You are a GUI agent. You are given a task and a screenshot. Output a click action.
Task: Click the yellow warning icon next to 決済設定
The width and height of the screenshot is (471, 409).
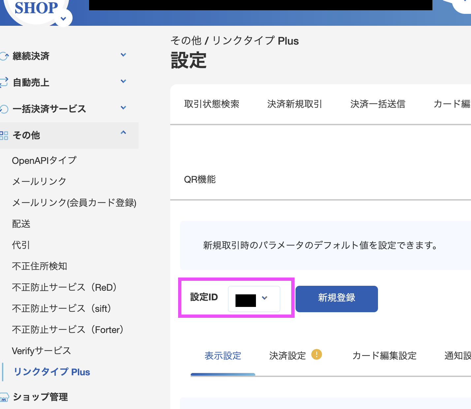click(x=316, y=354)
